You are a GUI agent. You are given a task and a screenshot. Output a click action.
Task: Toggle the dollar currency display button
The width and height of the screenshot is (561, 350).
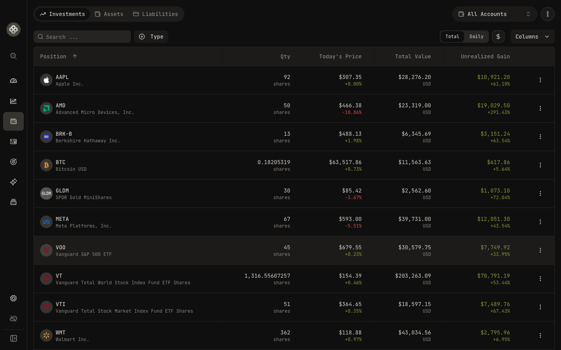point(498,37)
